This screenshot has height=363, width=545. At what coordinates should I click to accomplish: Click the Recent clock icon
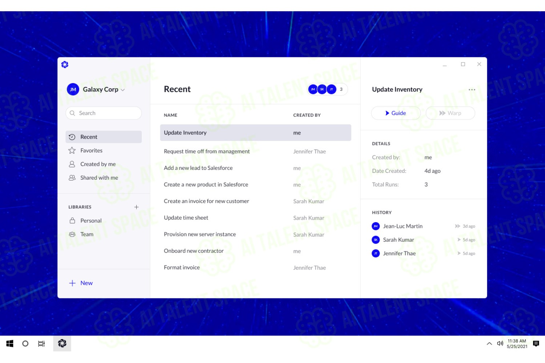point(72,137)
